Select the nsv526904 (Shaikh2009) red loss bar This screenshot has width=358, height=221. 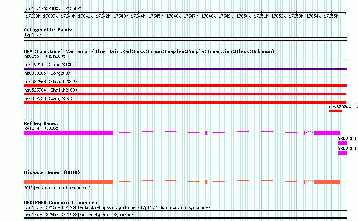(185, 94)
